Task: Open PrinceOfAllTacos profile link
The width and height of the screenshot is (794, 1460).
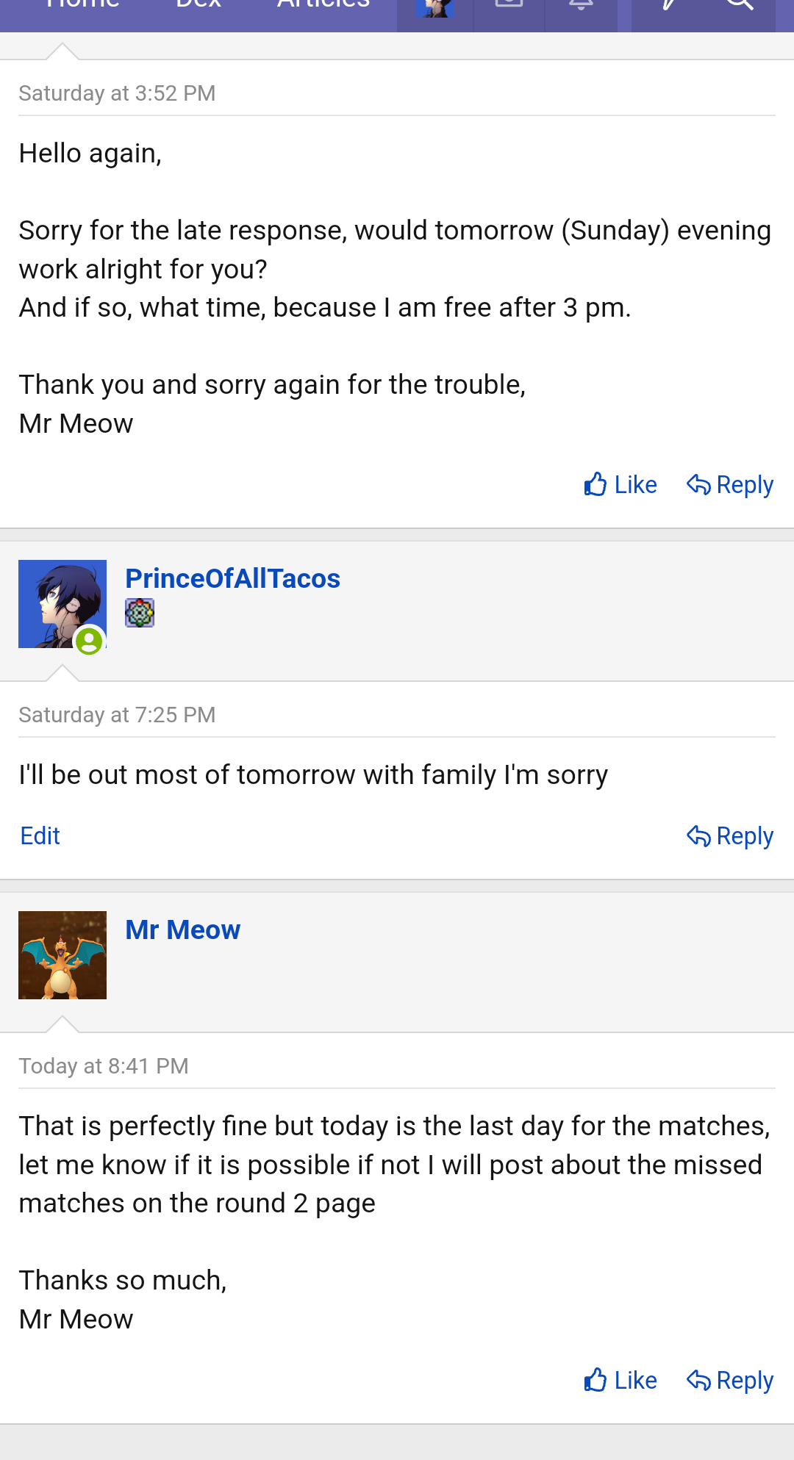Action: click(232, 579)
